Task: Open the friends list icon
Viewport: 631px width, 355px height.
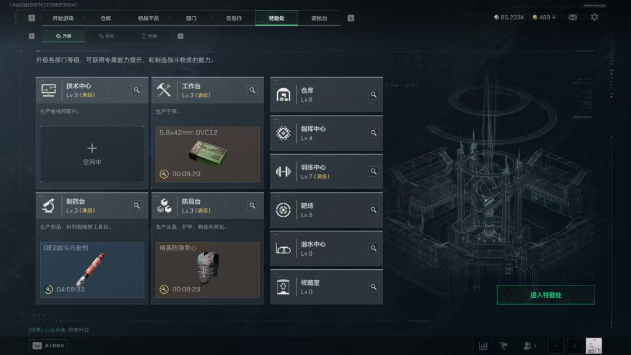Action: point(529,345)
